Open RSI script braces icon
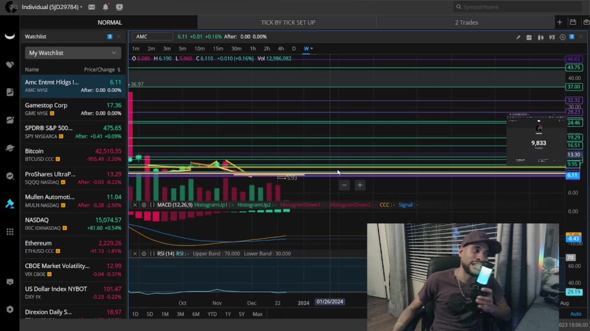The width and height of the screenshot is (590, 331). pyautogui.click(x=152, y=253)
